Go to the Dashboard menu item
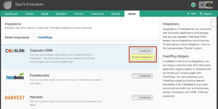Viewport: 218px width, 109px height. pyautogui.click(x=11, y=14)
